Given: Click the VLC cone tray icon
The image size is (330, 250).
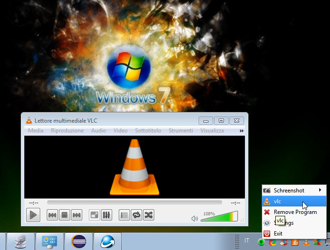Looking at the screenshot, I should tap(306, 243).
